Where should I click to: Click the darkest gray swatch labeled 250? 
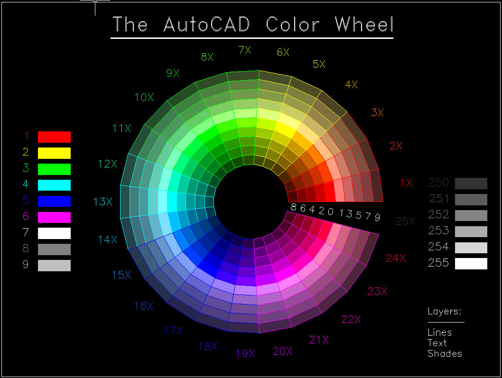click(471, 184)
